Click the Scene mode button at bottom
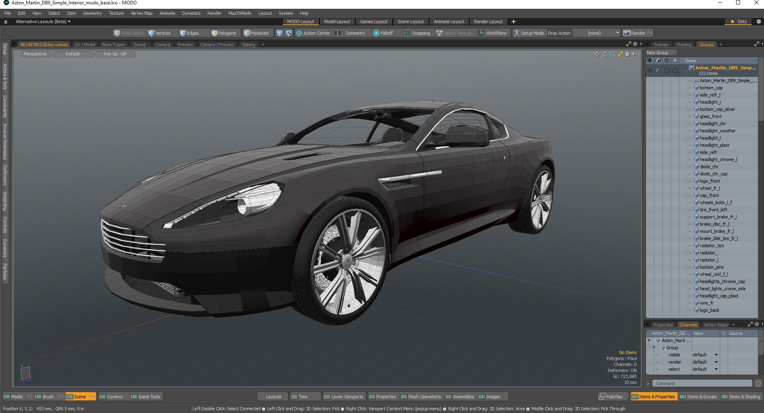This screenshot has width=764, height=413. point(81,397)
